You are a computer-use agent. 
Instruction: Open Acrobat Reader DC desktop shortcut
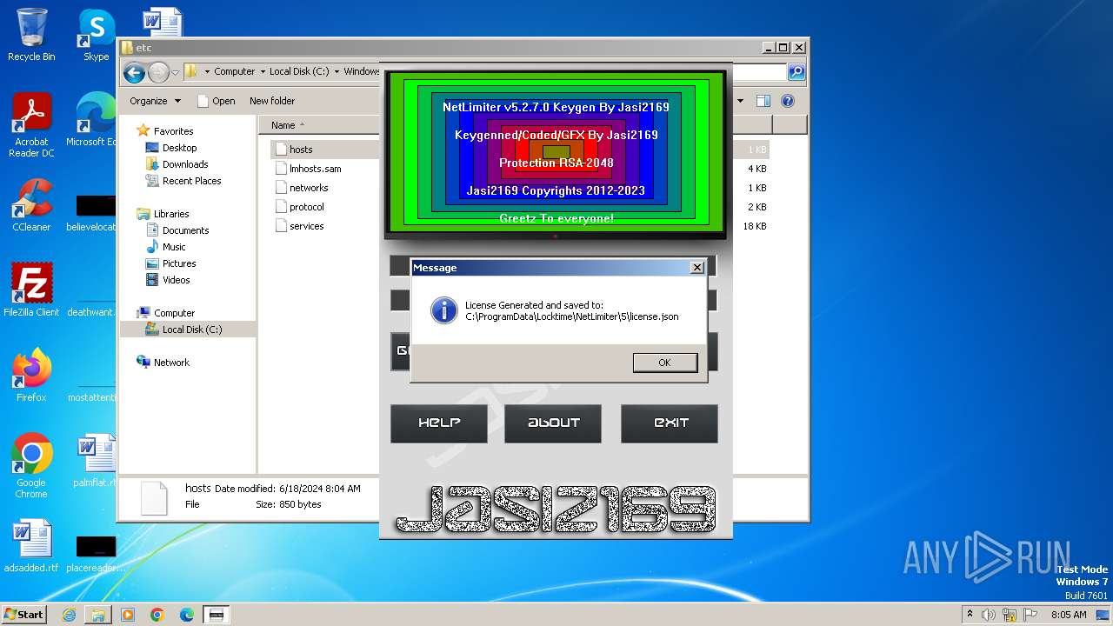[x=31, y=125]
